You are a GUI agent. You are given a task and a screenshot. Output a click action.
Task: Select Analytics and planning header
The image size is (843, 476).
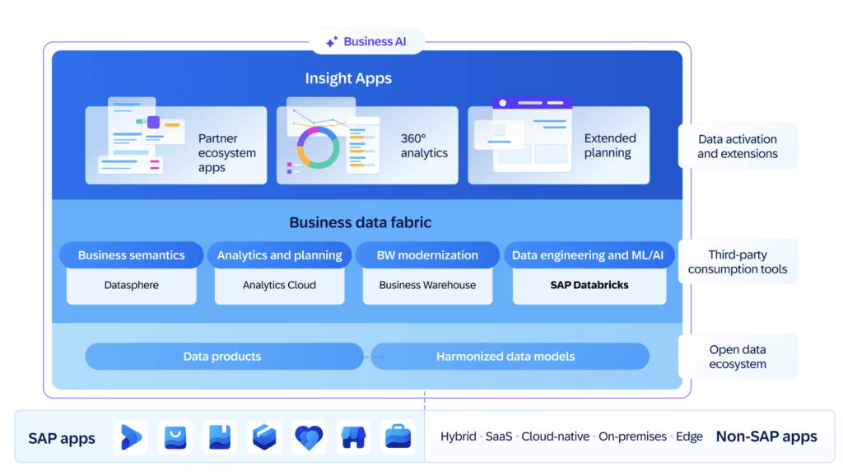[279, 255]
